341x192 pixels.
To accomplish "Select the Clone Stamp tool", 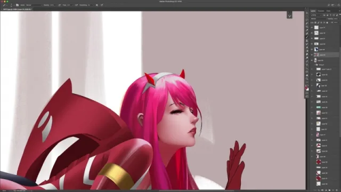I will coord(307,41).
